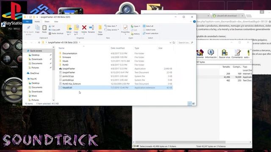Close the Libusb0.dll download Chrome tab
The image size is (271, 152).
click(242, 16)
